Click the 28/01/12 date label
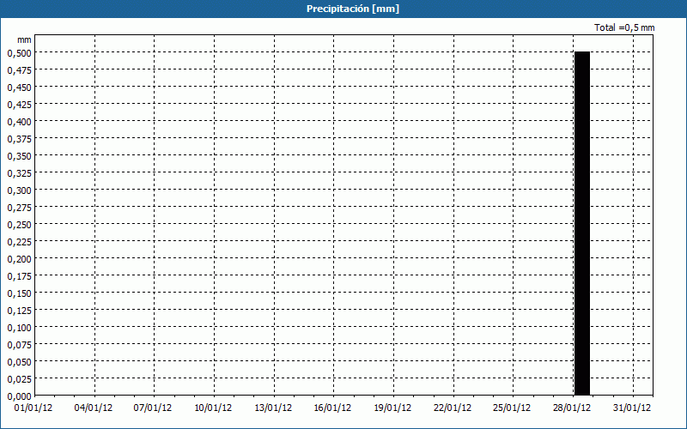This screenshot has width=687, height=429. [x=572, y=408]
